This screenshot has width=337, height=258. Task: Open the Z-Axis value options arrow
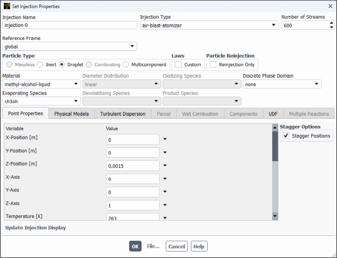[165, 205]
